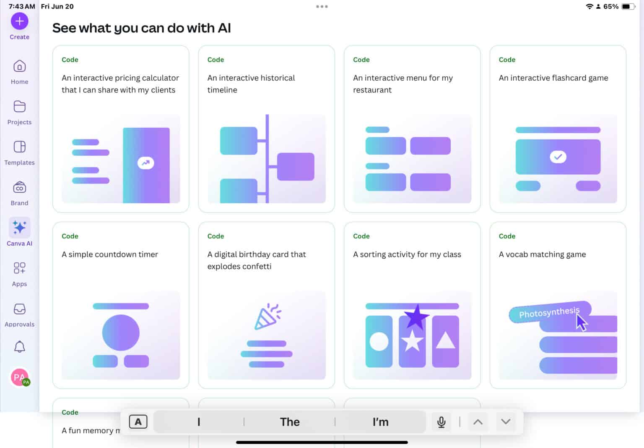Choose 'An interactive flashcard game' prompt card

pos(557,128)
